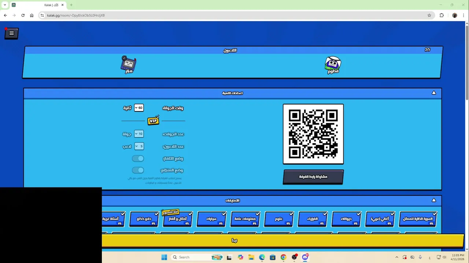This screenshot has width=469, height=263.
Task: Open Chrome three-dot menu
Action: pyautogui.click(x=464, y=15)
